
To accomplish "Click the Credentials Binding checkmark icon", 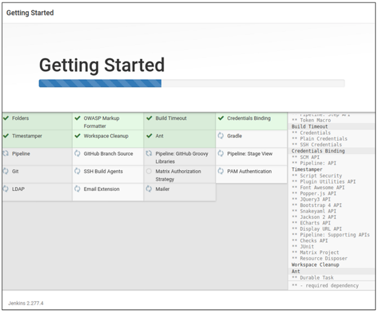I will 221,118.
